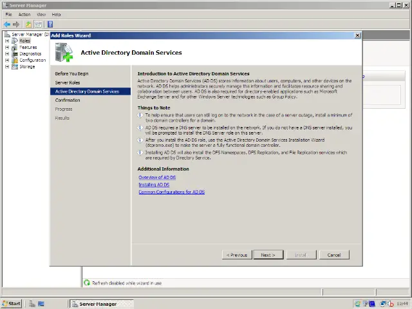Click the 'Things to Note' heading
Viewport: 412px width, 309px height.
point(154,108)
